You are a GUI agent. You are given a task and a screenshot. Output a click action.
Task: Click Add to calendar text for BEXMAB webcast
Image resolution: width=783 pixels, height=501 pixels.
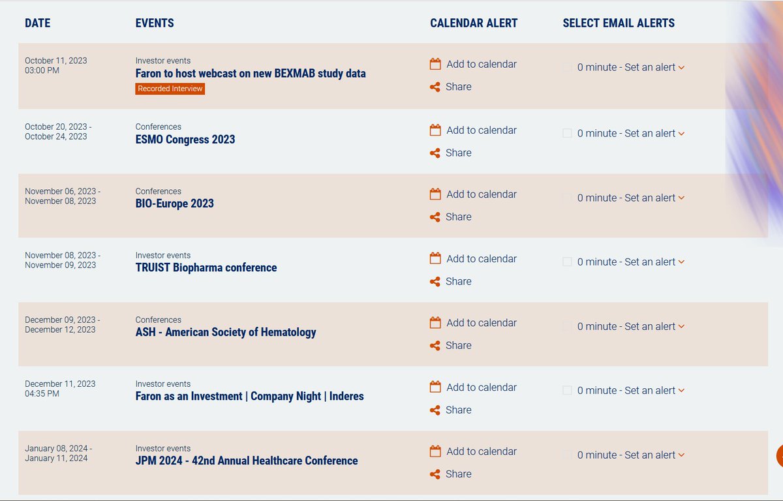[482, 64]
